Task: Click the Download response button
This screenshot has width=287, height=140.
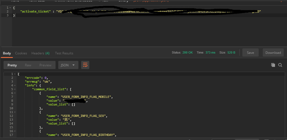Action: 273,53
